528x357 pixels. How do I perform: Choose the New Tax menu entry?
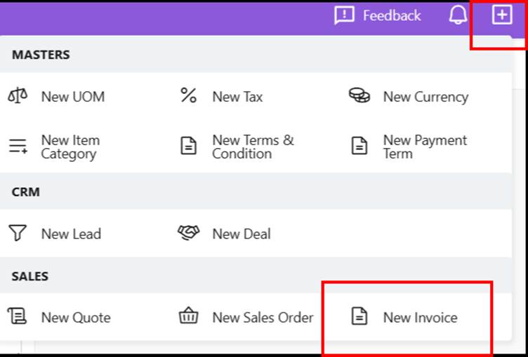[x=237, y=97]
